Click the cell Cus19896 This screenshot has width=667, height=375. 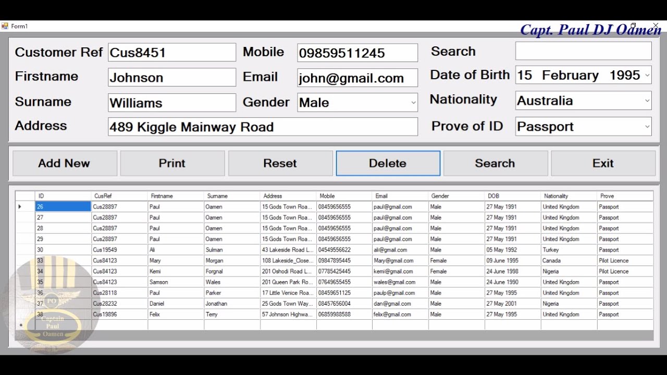(119, 315)
